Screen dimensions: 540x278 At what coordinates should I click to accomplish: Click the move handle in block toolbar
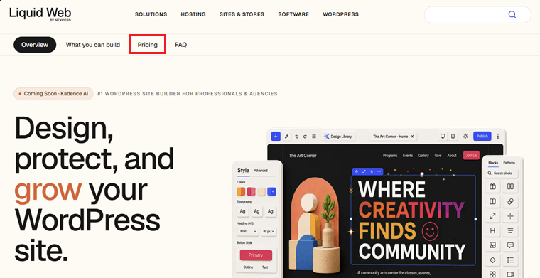(357, 171)
